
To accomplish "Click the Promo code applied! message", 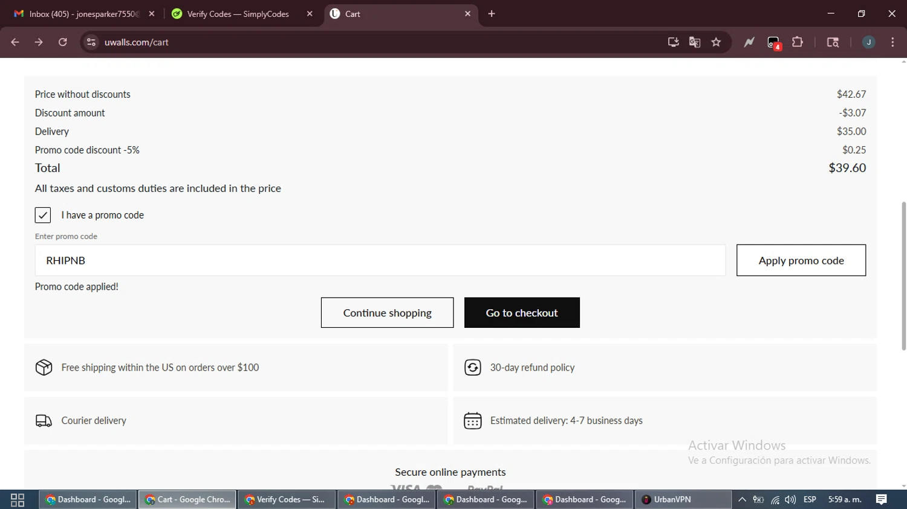I will [77, 287].
